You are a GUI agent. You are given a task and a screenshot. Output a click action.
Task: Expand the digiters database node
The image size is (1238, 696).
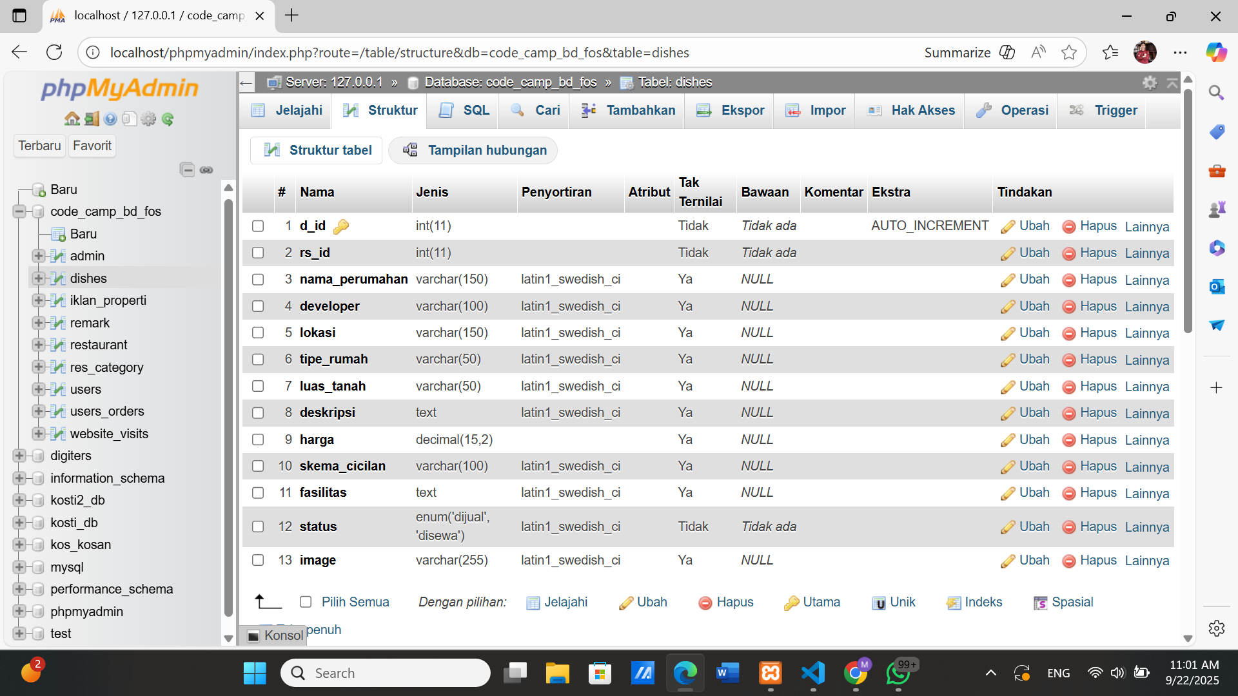tap(19, 456)
